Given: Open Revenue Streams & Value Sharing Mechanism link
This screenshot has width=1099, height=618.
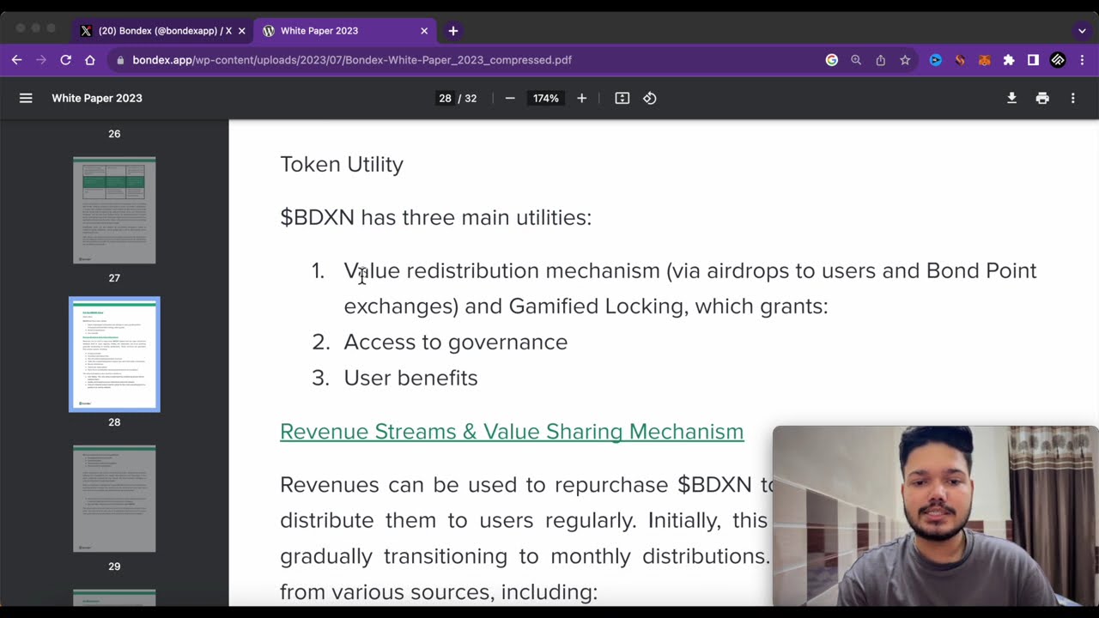Looking at the screenshot, I should [512, 431].
